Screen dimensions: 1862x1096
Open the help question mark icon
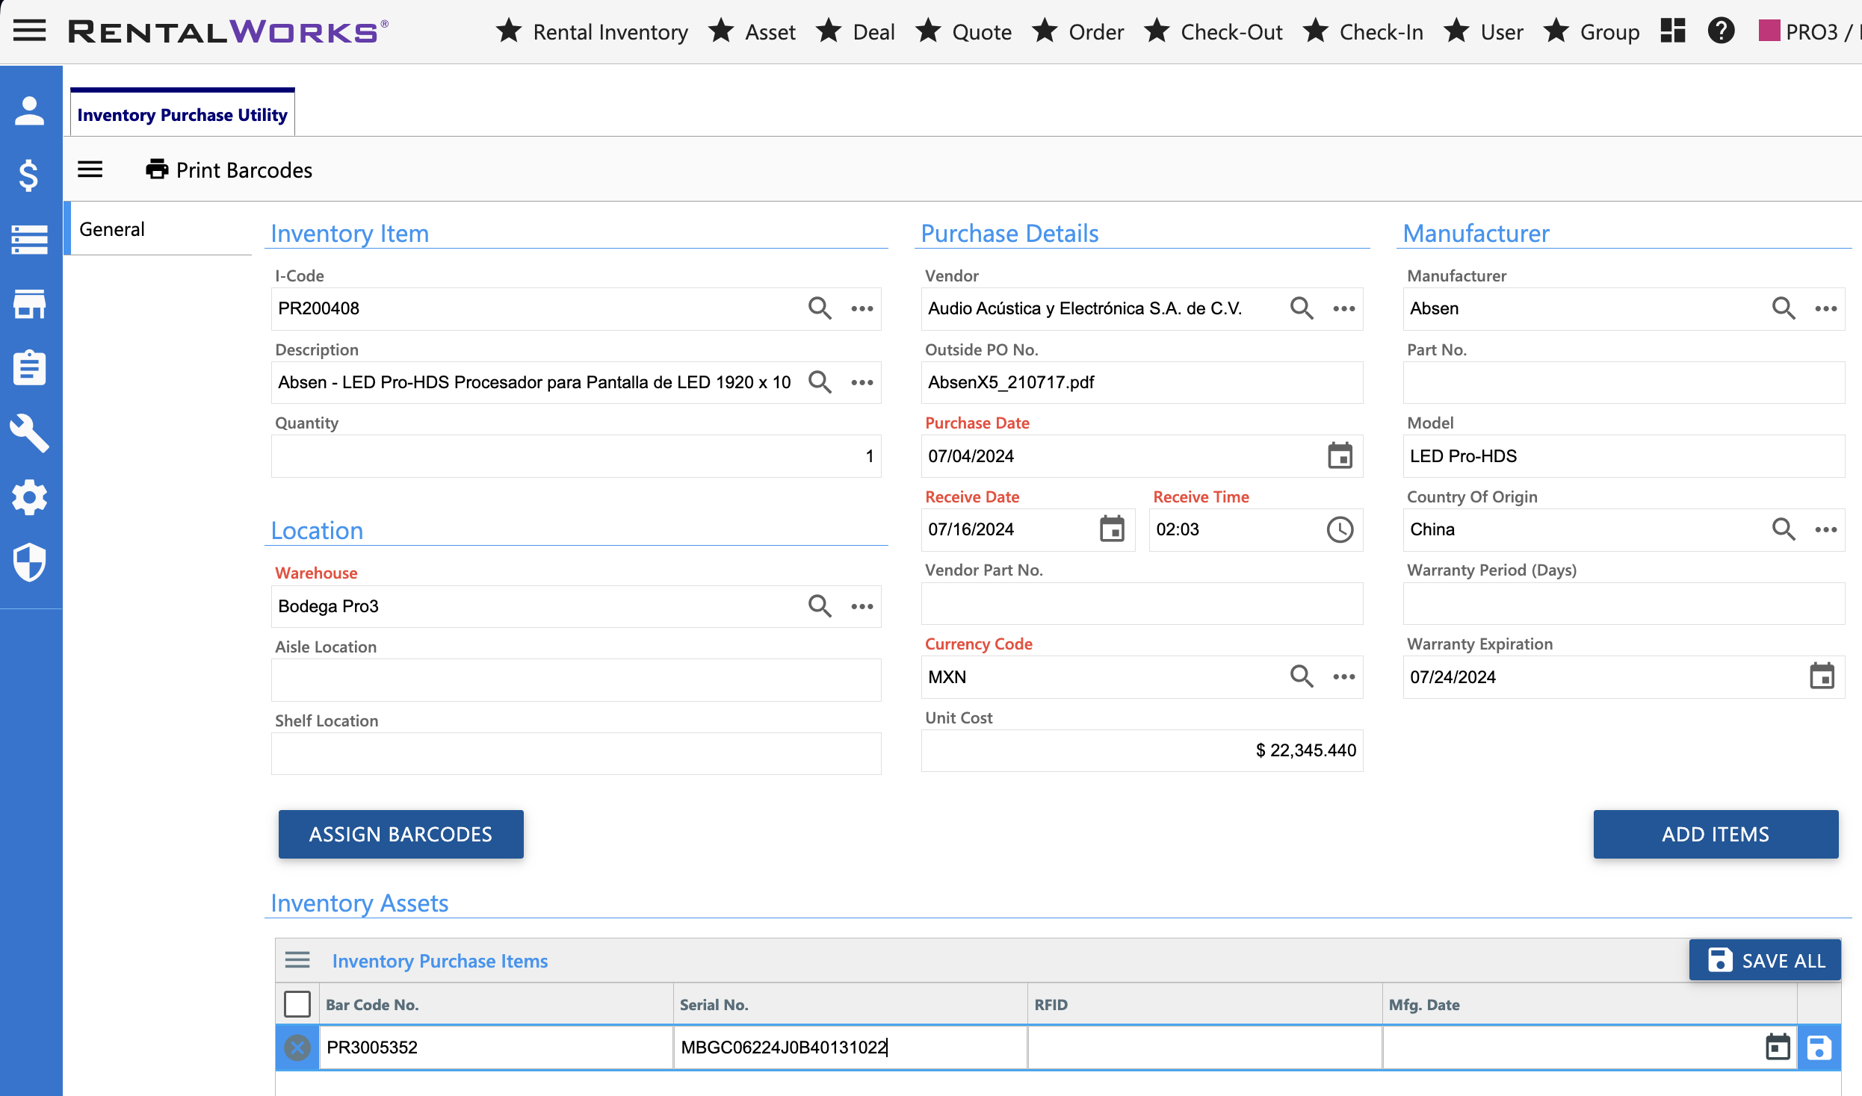click(1722, 31)
